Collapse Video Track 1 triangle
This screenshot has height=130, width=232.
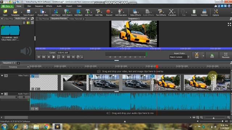point(2,75)
